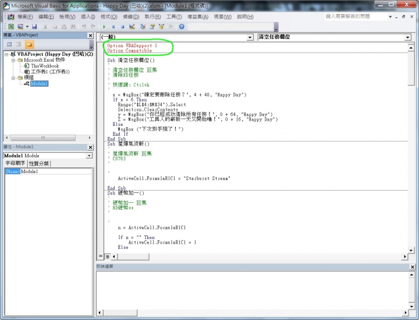Open the 清空任務欄位 procedure dropdown

(408, 37)
